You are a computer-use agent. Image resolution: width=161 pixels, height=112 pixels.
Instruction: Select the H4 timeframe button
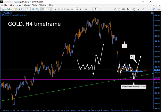click(77, 9)
